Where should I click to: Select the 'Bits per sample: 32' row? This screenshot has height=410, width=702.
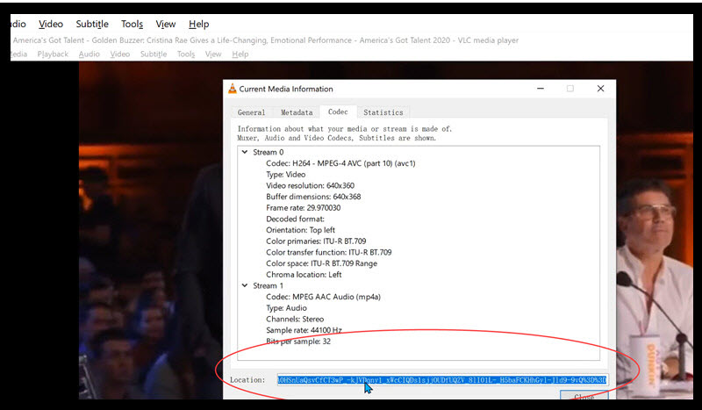click(298, 342)
